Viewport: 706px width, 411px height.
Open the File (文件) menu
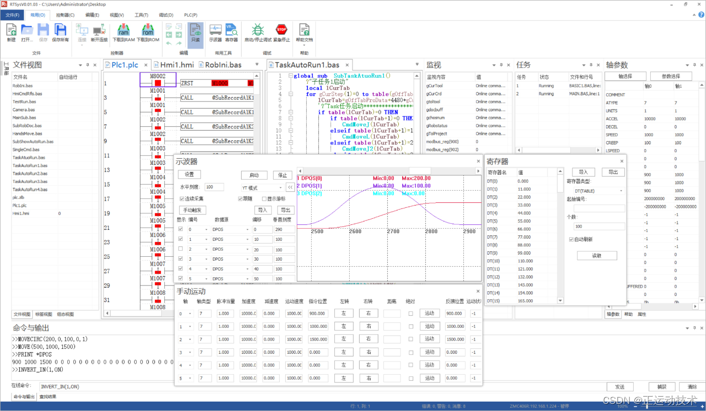12,15
